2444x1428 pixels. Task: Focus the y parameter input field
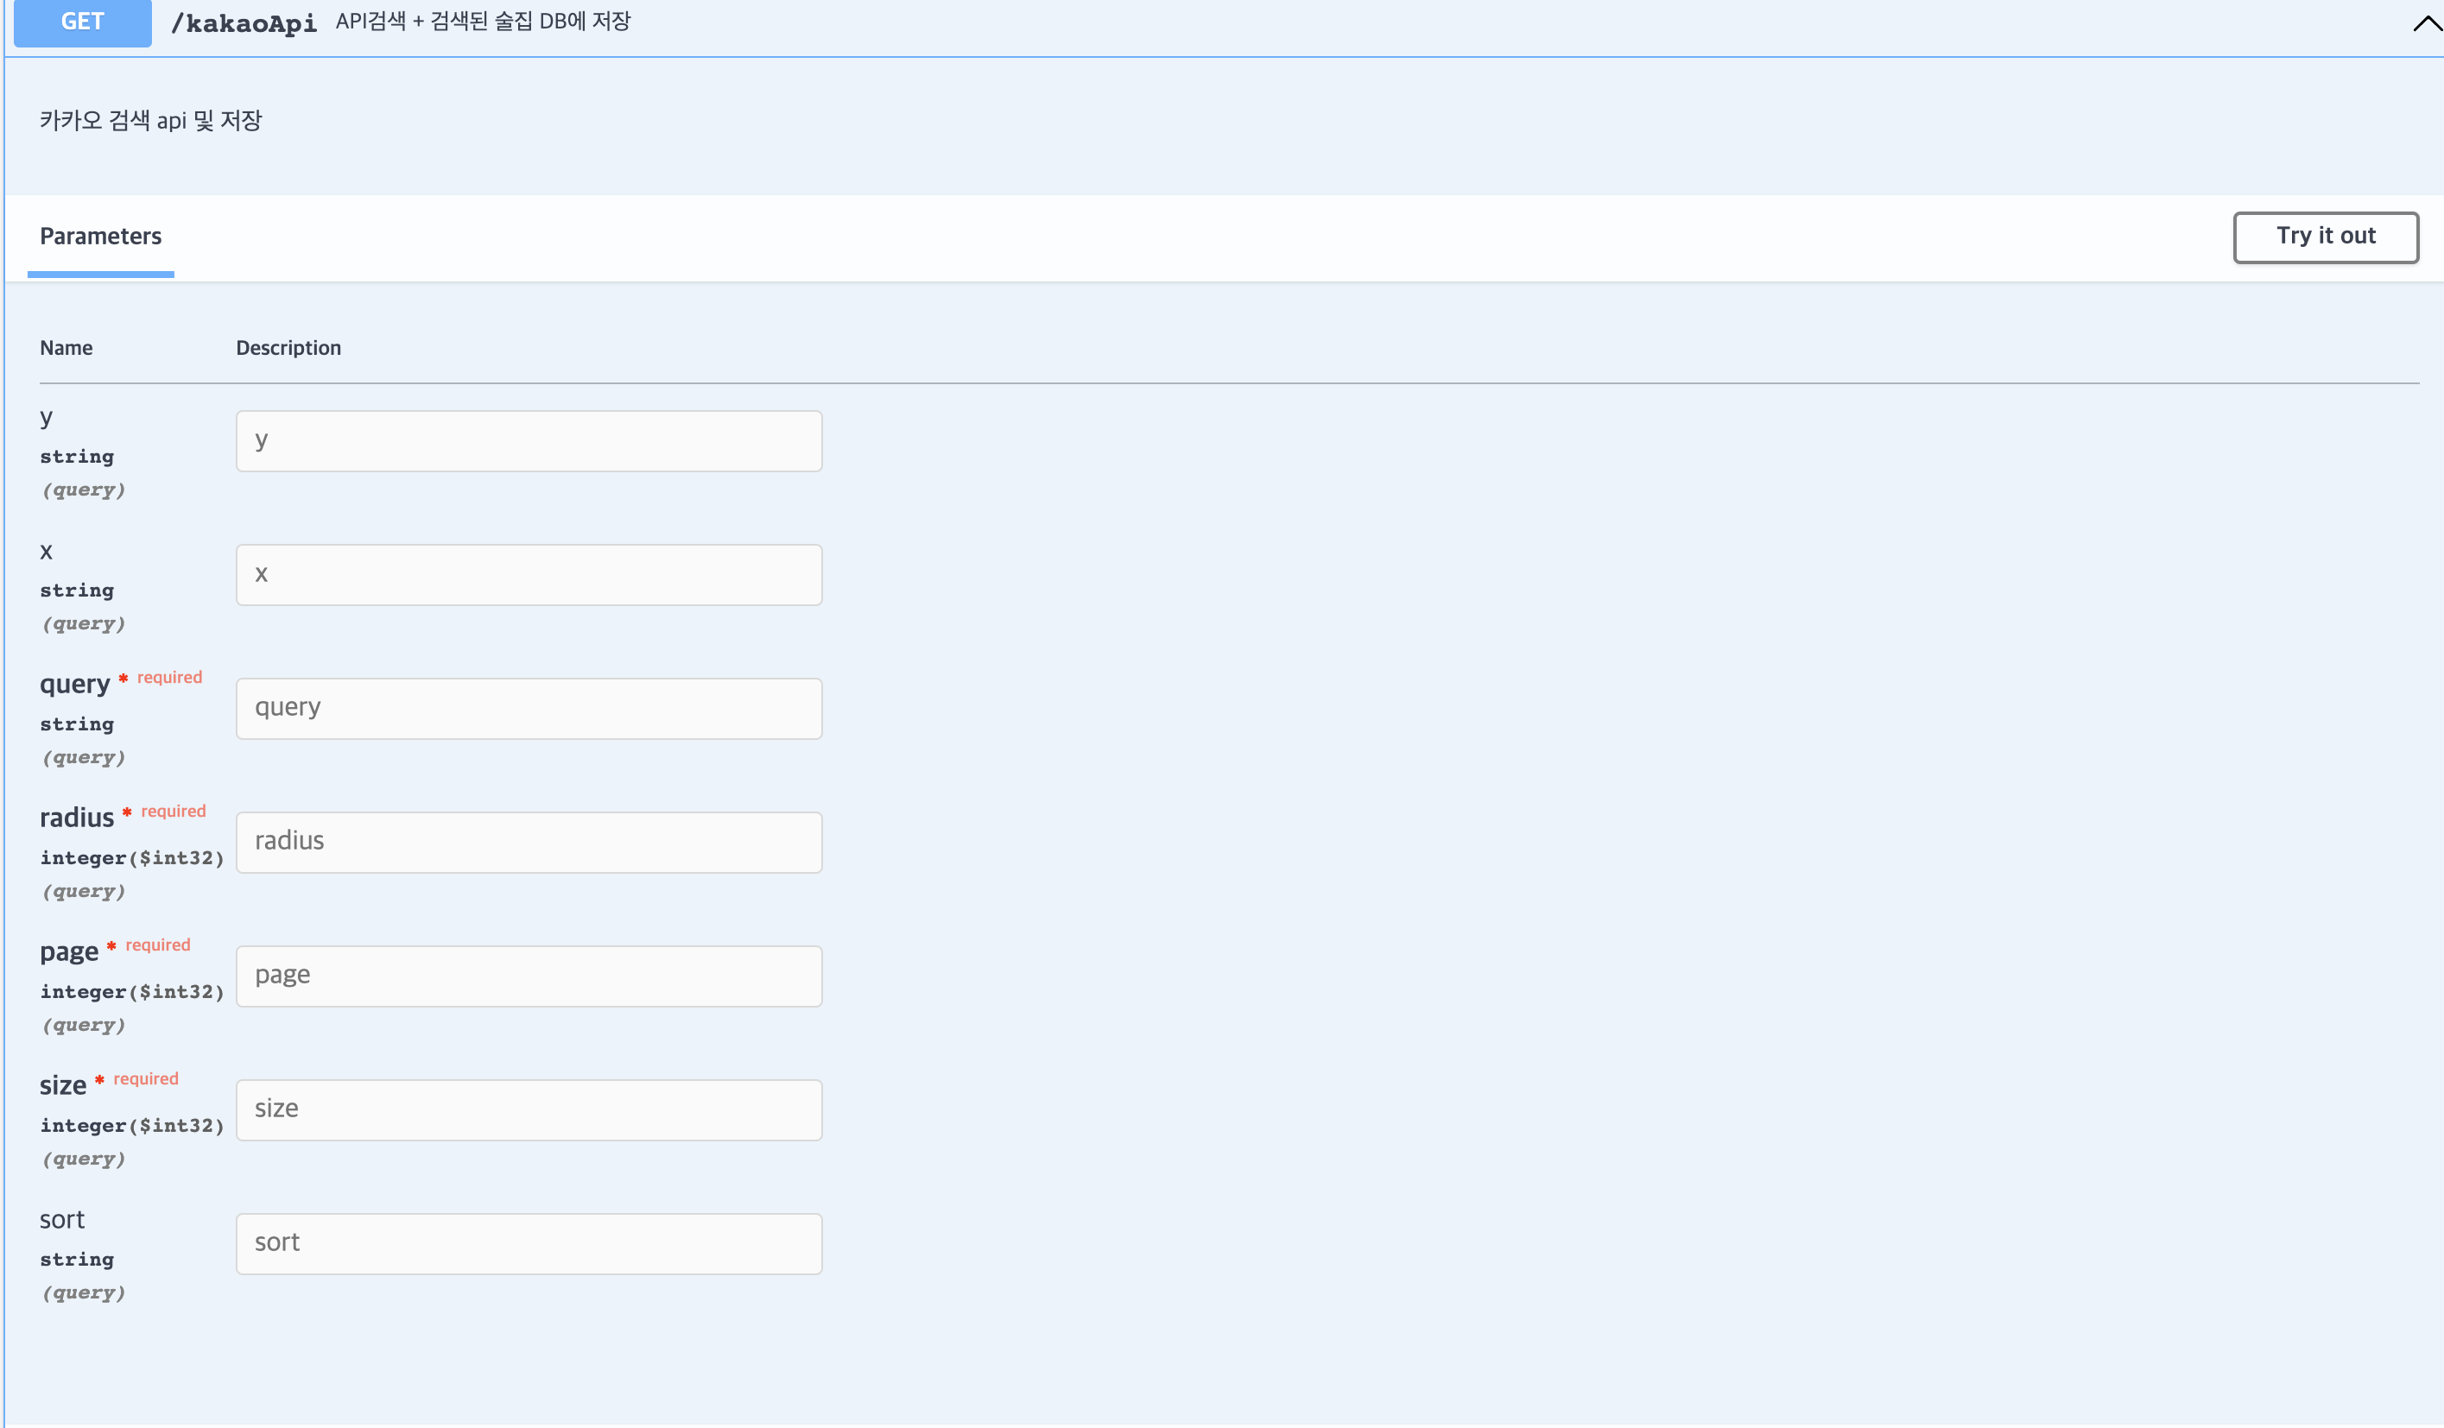(x=529, y=441)
